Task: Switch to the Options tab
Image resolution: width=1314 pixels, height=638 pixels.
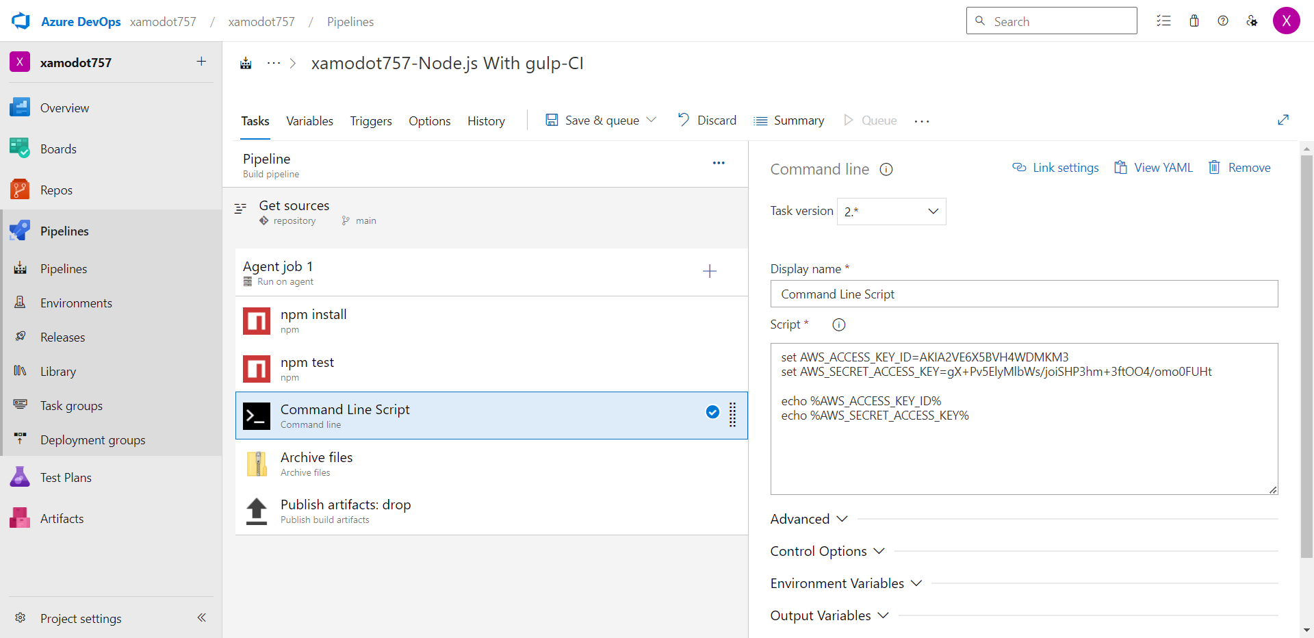Action: coord(430,121)
